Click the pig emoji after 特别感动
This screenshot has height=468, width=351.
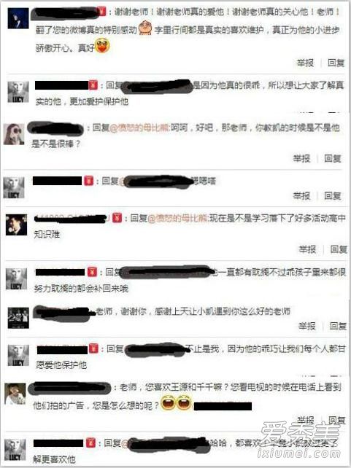coord(145,28)
